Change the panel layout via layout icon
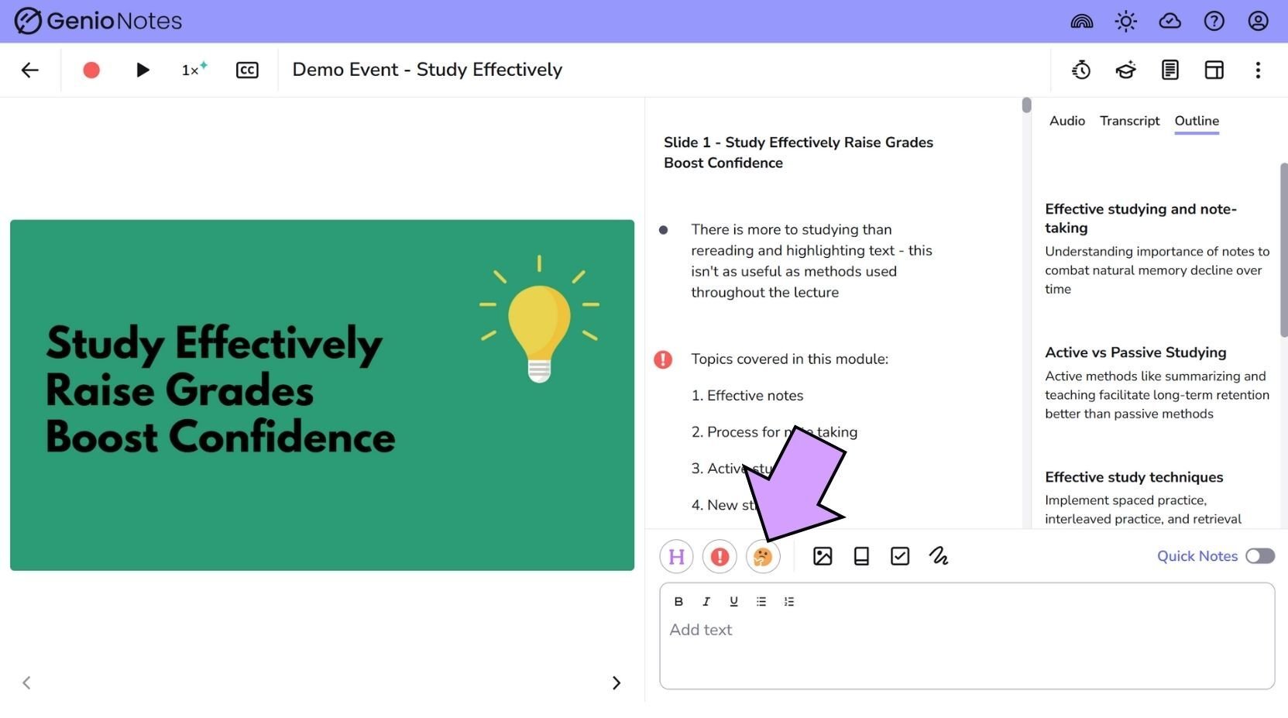 (x=1214, y=70)
